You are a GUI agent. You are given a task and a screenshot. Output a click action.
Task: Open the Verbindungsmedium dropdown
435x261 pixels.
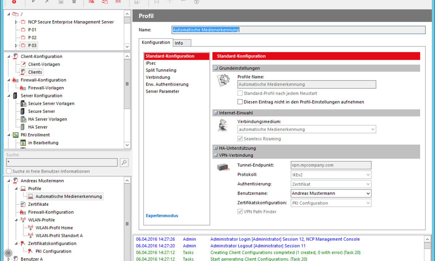pos(372,129)
